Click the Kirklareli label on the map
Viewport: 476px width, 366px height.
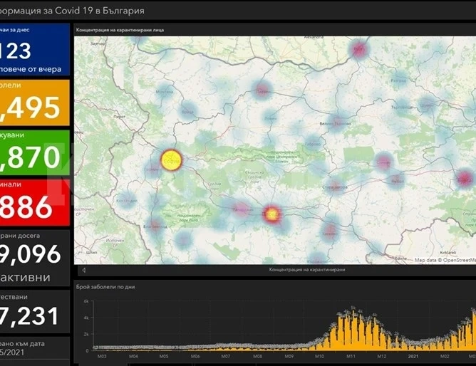pyautogui.click(x=448, y=252)
